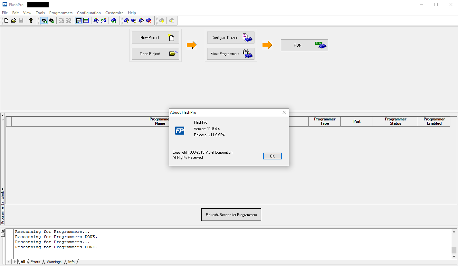Click the grayed programmer checklist toolbar icon

(171, 21)
